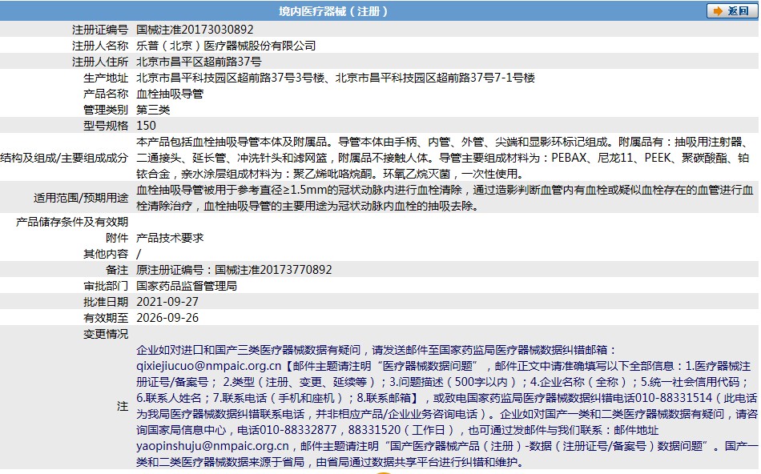Select management class value 第三类
Screen dimensions: 761x474
tap(153, 110)
